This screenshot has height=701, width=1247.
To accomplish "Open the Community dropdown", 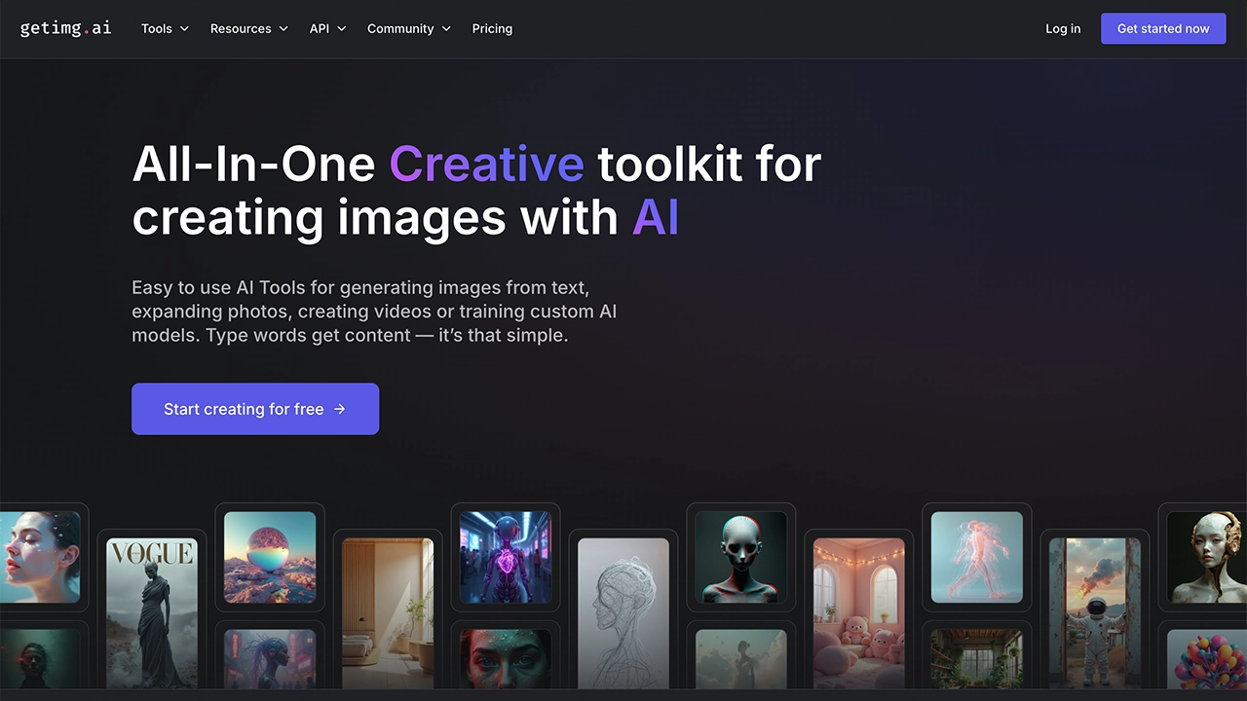I will coord(408,28).
